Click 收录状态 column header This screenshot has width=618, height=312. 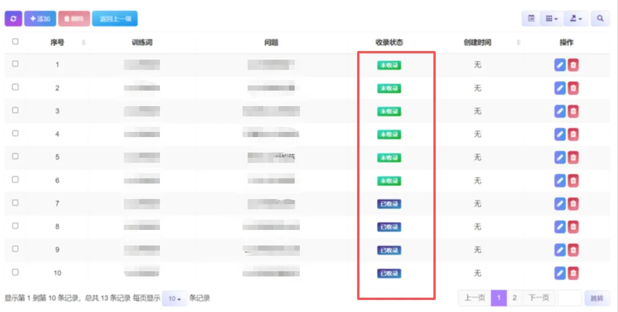389,42
